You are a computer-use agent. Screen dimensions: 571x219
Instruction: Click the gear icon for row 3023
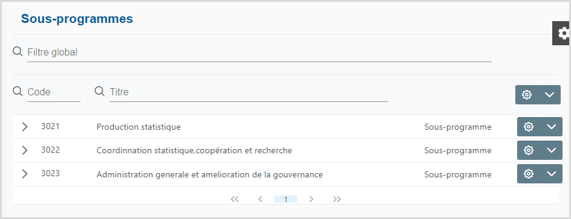[x=529, y=174]
